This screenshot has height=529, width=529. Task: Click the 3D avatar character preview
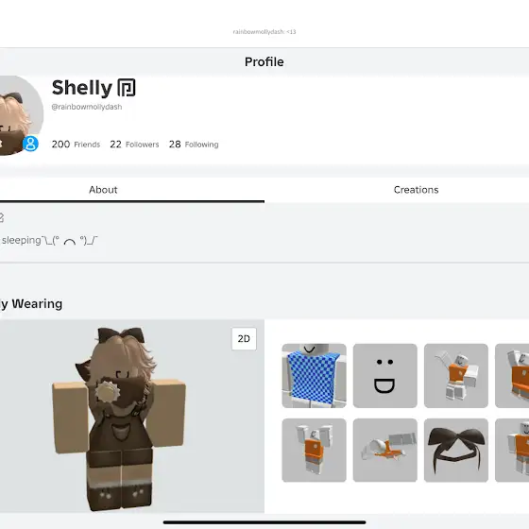pos(119,418)
